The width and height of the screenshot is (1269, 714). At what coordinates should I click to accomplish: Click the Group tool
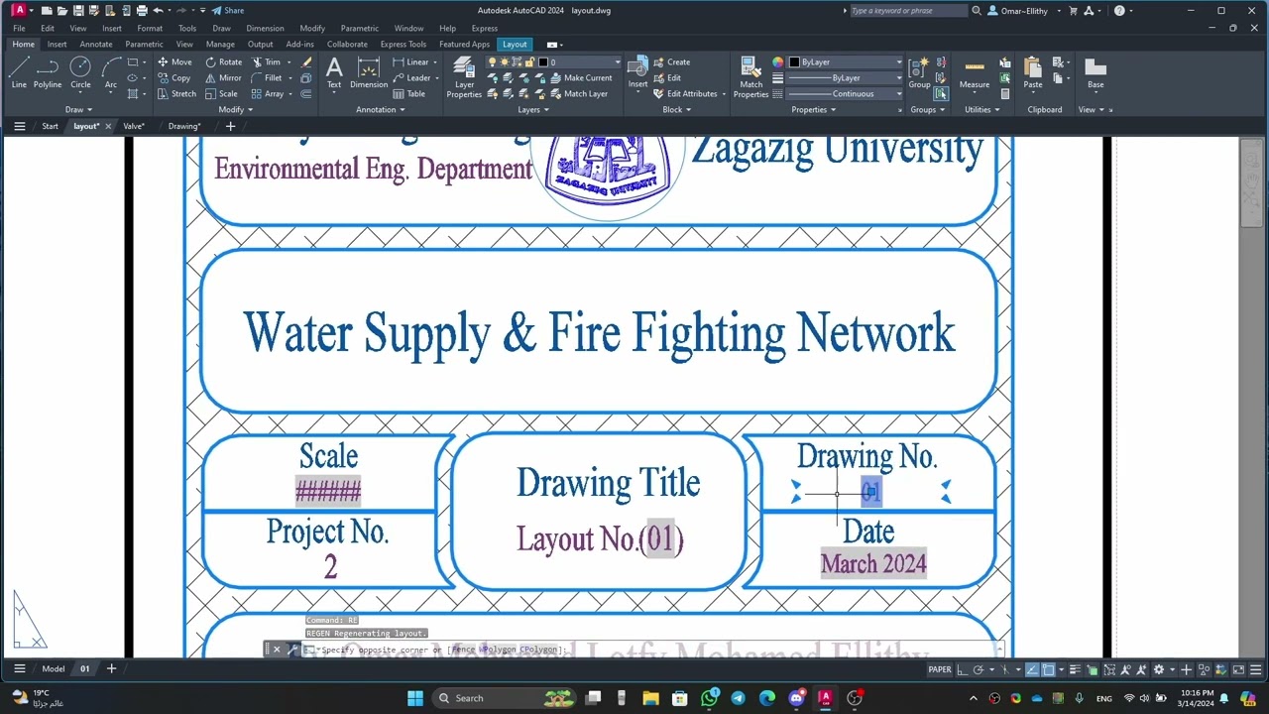pos(919,72)
